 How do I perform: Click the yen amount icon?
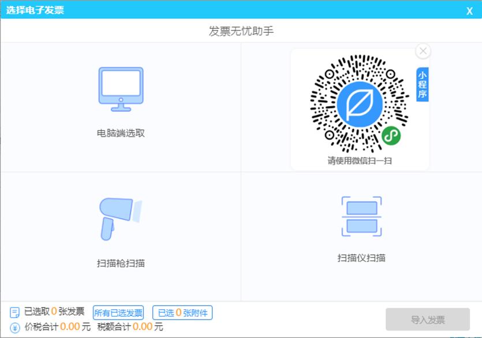pos(15,328)
